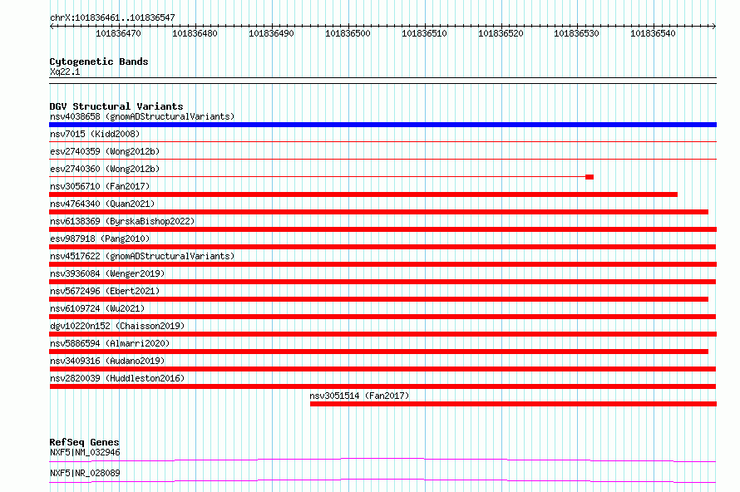Viewport: 740px width, 492px height.
Task: Click esv2740360 (Wong2012b) label
Action: pyautogui.click(x=105, y=169)
